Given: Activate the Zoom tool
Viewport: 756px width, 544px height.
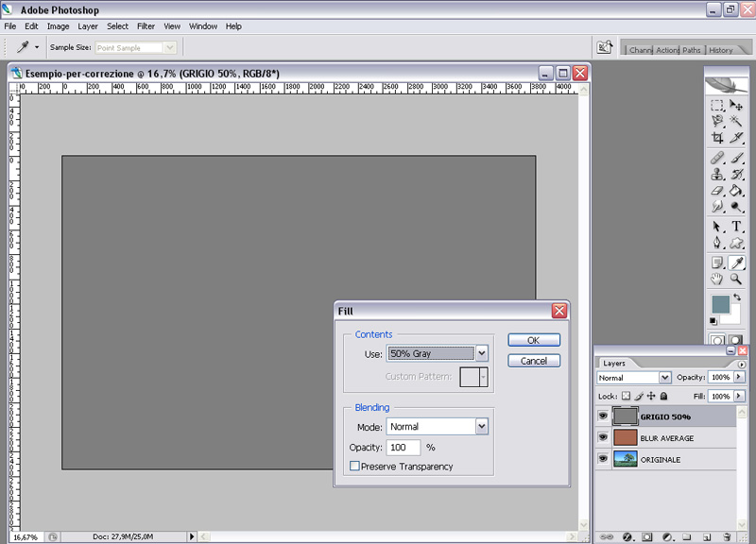Looking at the screenshot, I should 736,279.
